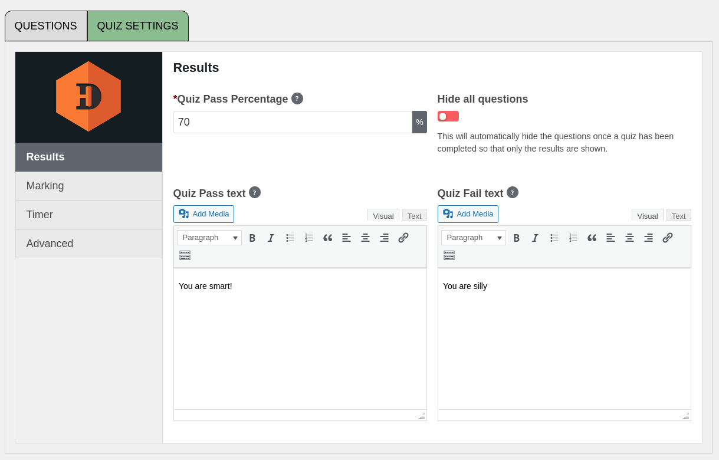
Task: Align right in Quiz Fail text editor
Action: [x=649, y=238]
